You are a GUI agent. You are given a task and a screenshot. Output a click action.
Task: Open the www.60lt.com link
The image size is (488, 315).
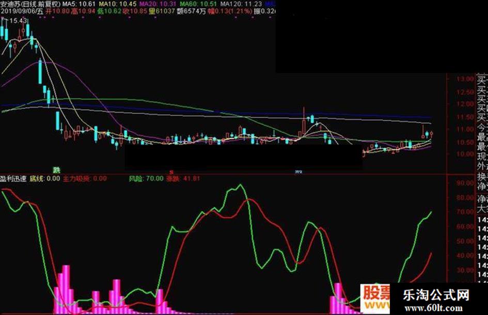434,308
